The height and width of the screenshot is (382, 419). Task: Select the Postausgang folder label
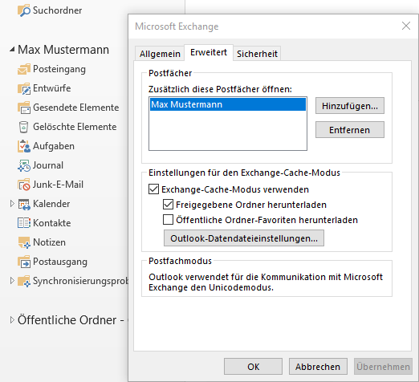coord(60,262)
